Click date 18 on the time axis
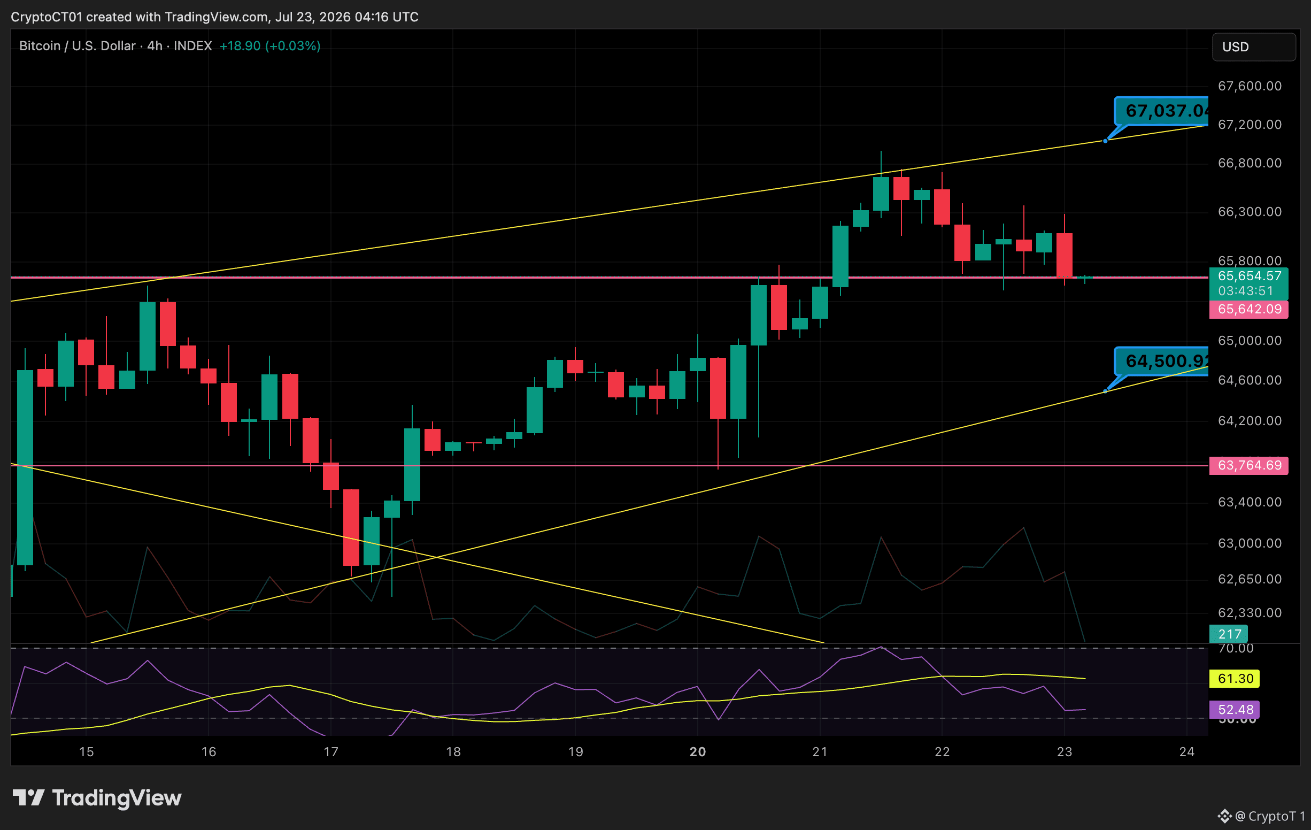Image resolution: width=1311 pixels, height=830 pixels. click(453, 752)
